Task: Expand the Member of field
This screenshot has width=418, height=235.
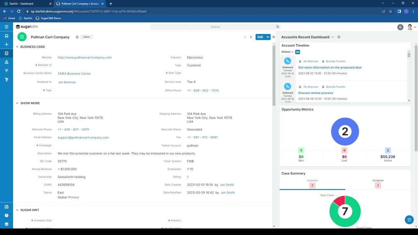Action: click(43, 65)
